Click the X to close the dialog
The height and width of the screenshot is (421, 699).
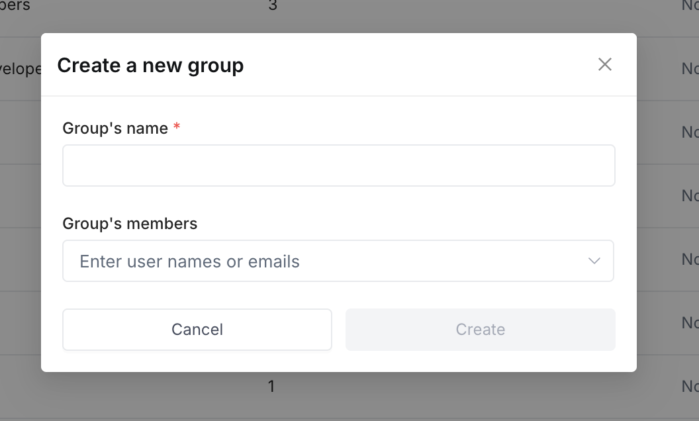[604, 64]
